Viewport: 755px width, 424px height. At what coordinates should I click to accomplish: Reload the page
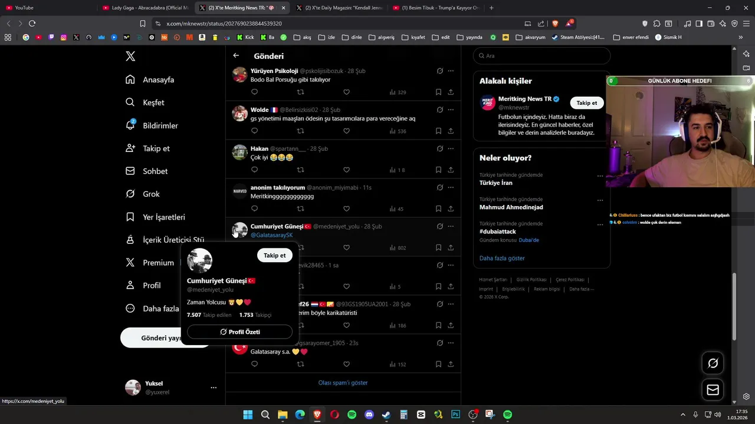tap(32, 24)
